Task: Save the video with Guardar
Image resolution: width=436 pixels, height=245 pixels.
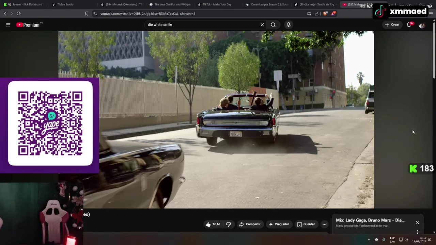Action: pyautogui.click(x=306, y=224)
